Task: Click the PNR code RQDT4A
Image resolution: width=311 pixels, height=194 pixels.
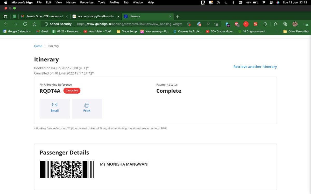Action: [50, 91]
